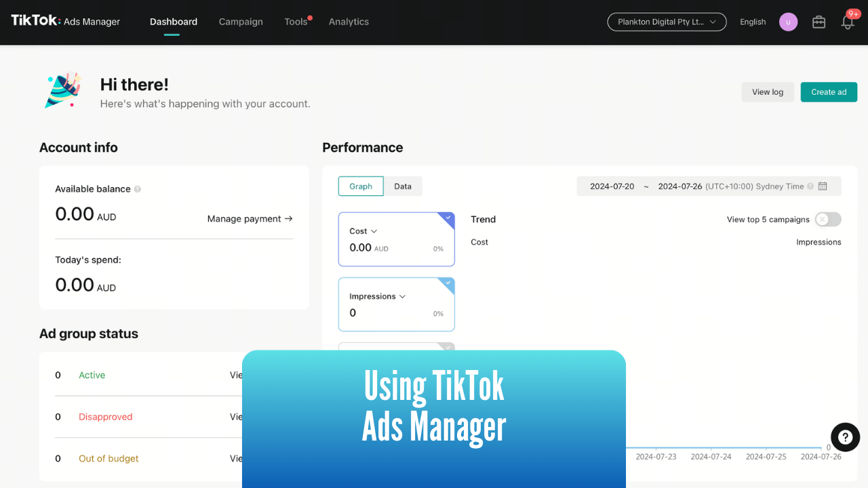868x488 pixels.
Task: Click the Create ad button
Action: 829,91
